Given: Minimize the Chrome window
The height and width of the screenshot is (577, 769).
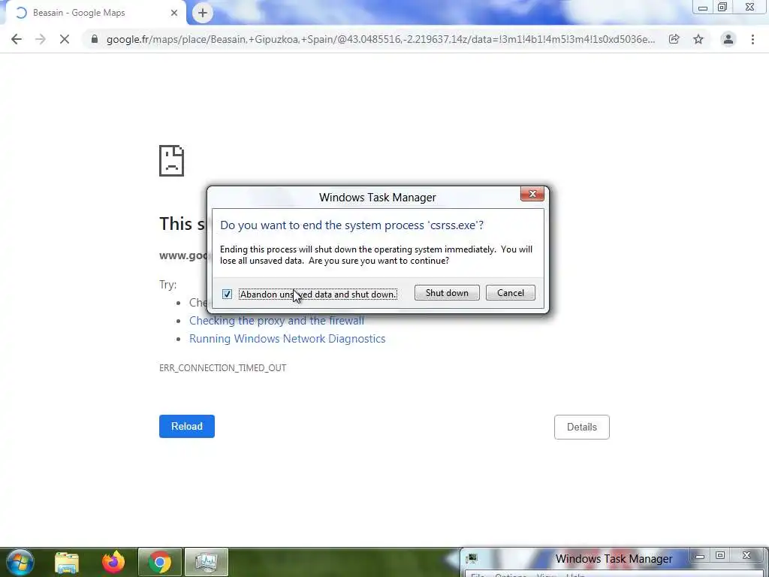Looking at the screenshot, I should pyautogui.click(x=703, y=8).
